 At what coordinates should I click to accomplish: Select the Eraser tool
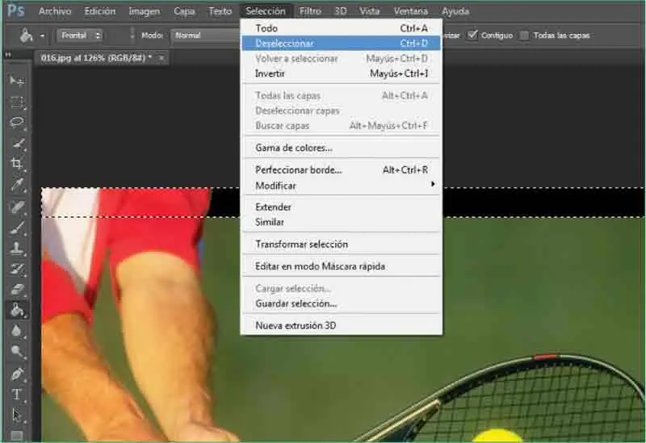(16, 290)
